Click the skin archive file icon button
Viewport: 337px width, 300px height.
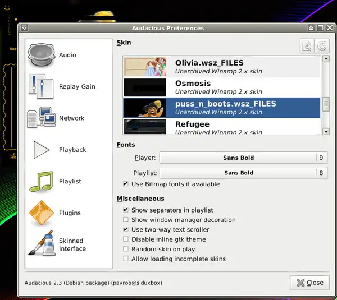(307, 47)
